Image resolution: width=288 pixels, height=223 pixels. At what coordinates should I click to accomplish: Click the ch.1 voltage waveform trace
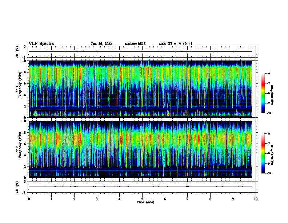(x=140, y=52)
